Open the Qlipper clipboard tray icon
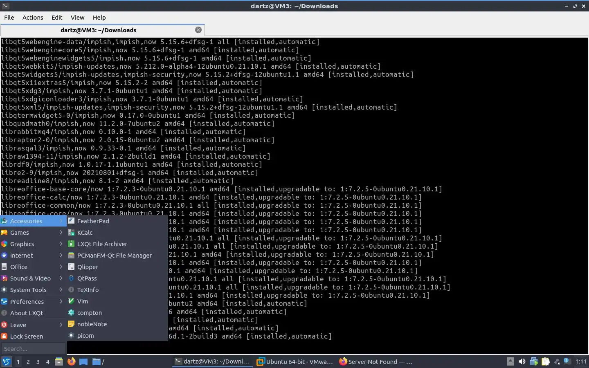The height and width of the screenshot is (368, 589). click(546, 361)
